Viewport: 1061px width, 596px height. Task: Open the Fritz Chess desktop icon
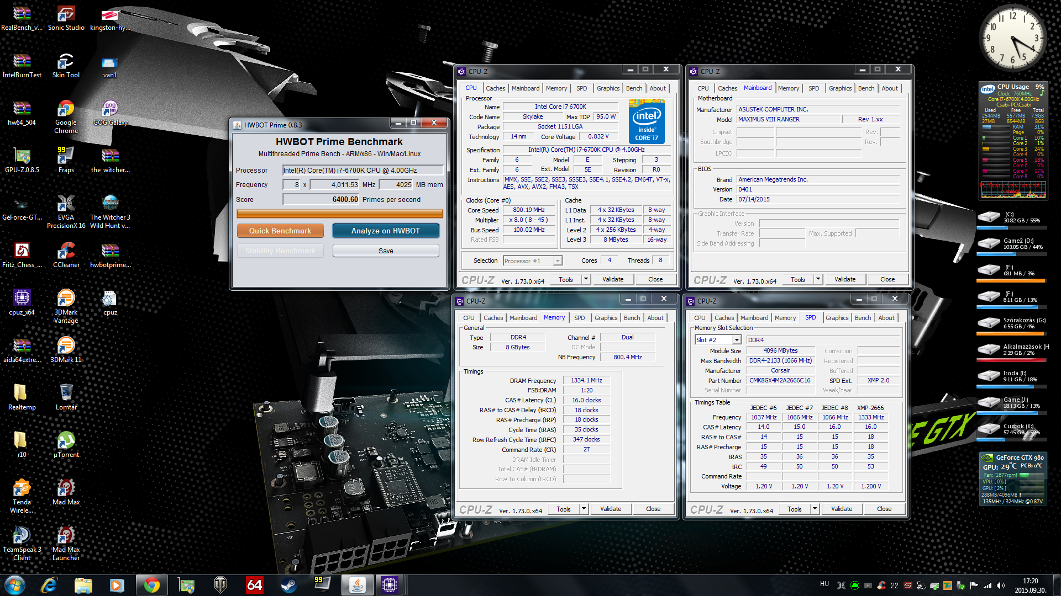[22, 256]
